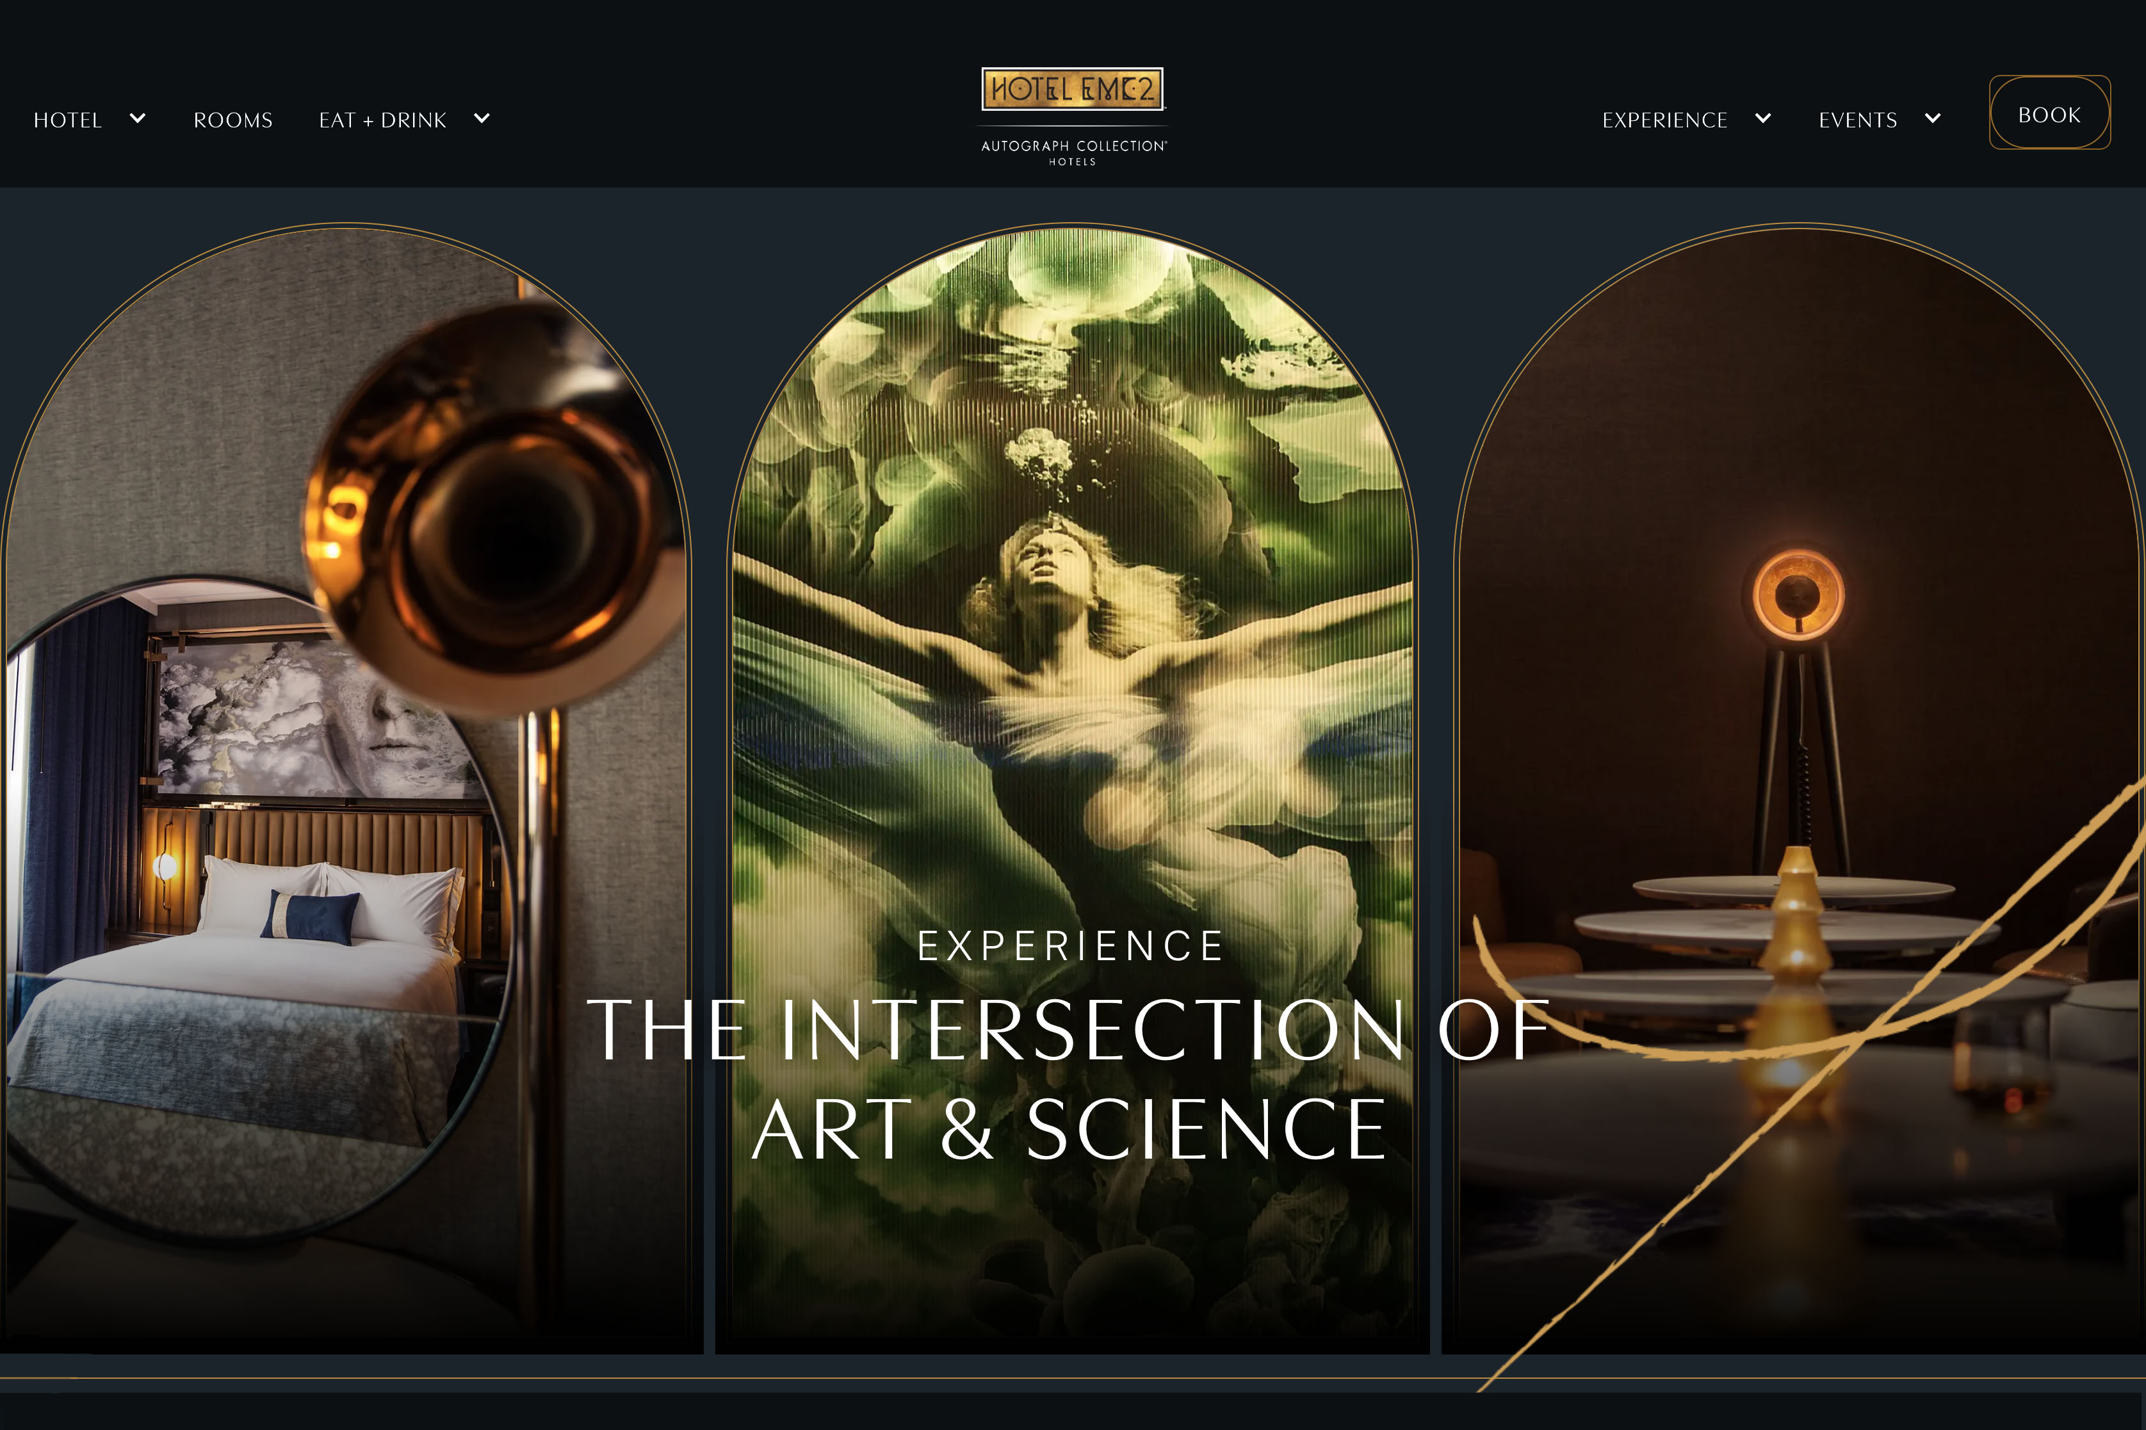Select the green underwater art arch image
The height and width of the screenshot is (1430, 2146).
[1072, 788]
